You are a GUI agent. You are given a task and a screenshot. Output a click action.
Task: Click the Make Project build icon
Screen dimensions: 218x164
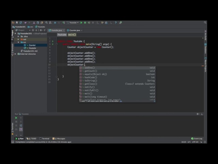tap(64, 23)
